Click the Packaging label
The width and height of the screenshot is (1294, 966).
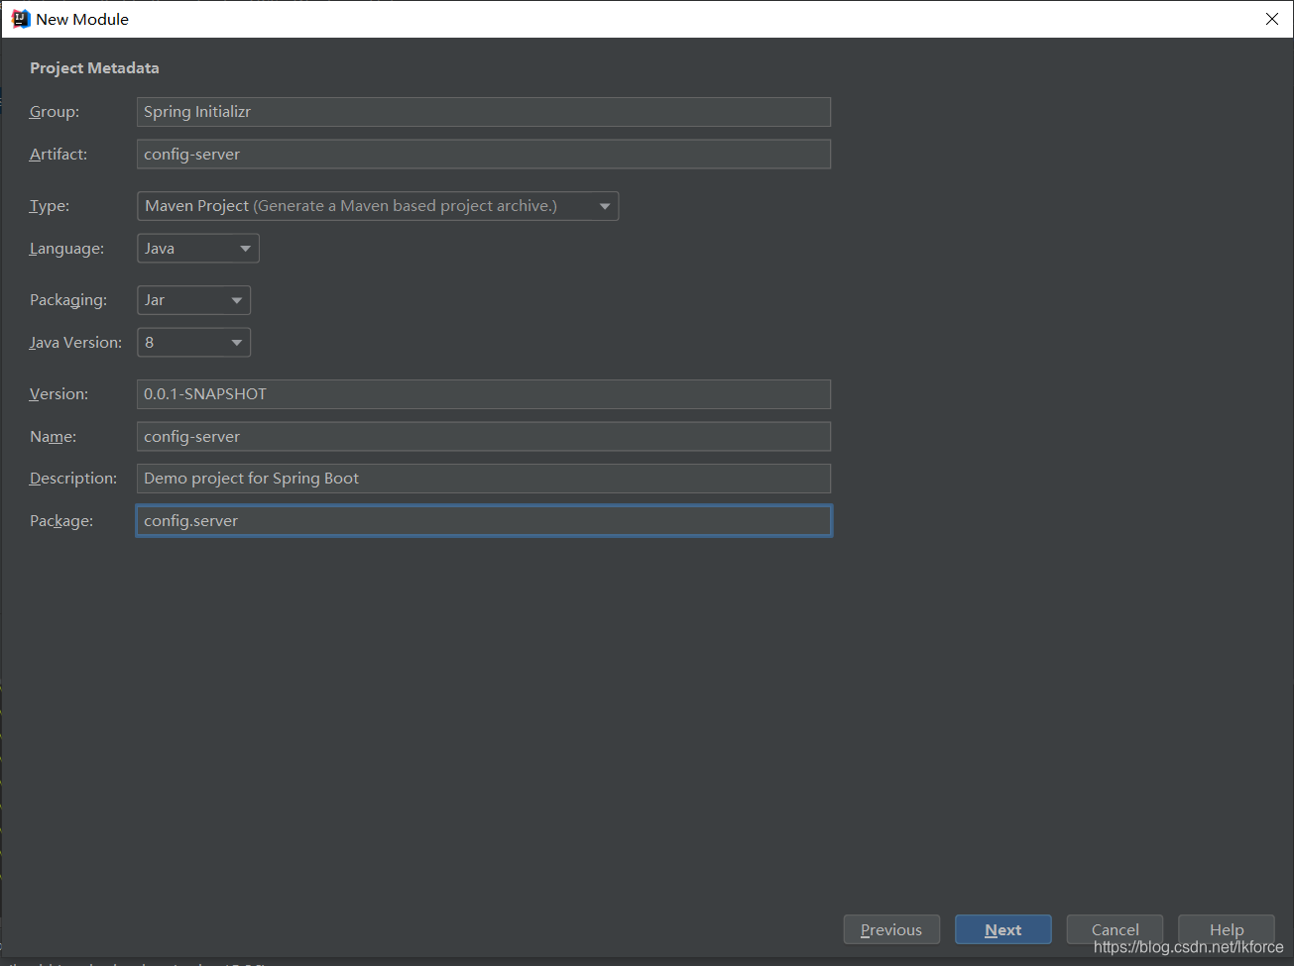(x=68, y=300)
